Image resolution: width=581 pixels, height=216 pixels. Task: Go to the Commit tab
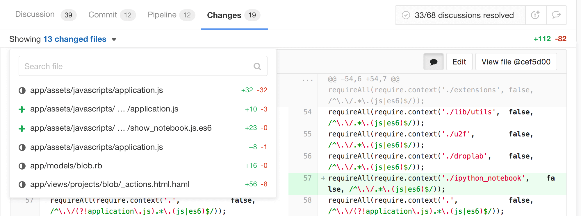[x=103, y=15]
